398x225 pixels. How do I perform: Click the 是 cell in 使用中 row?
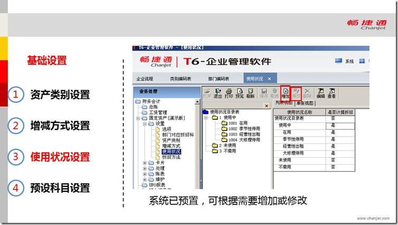[340, 126]
